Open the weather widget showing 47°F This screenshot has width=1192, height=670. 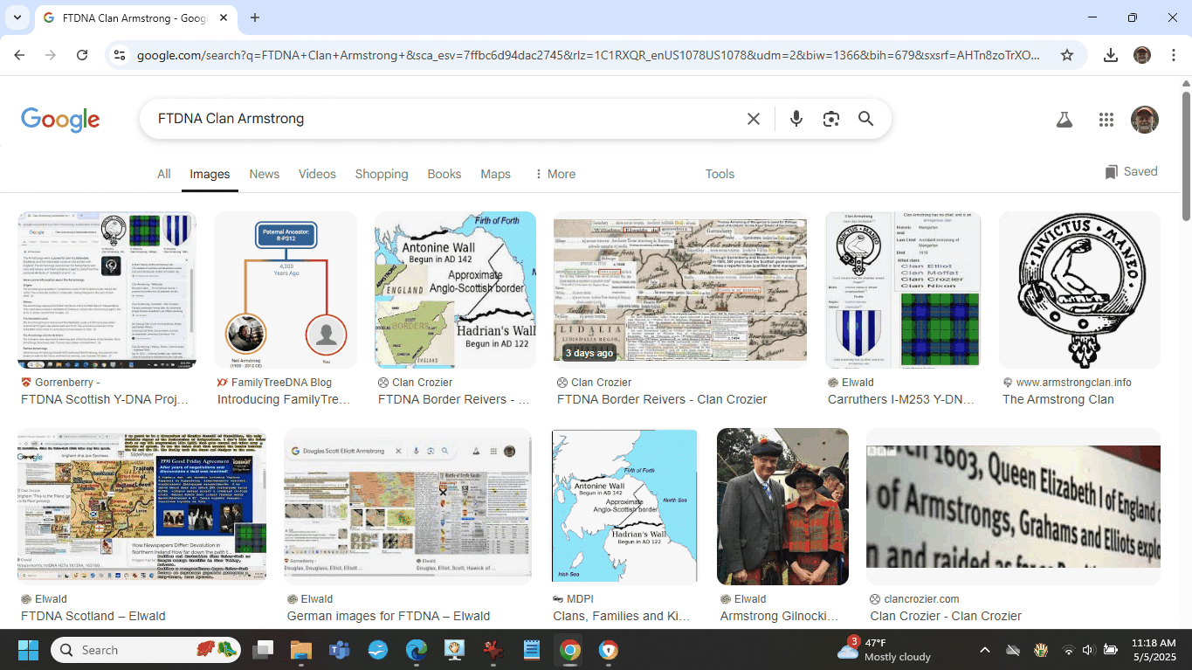[884, 650]
